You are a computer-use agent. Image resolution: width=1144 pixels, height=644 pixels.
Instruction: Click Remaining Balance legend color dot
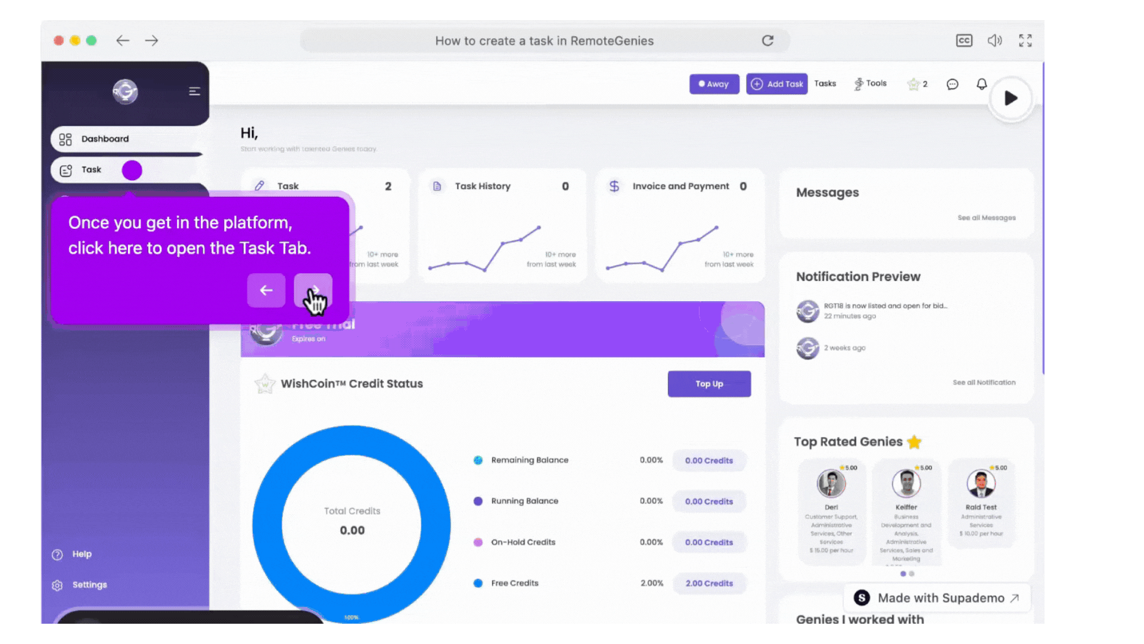(x=478, y=460)
